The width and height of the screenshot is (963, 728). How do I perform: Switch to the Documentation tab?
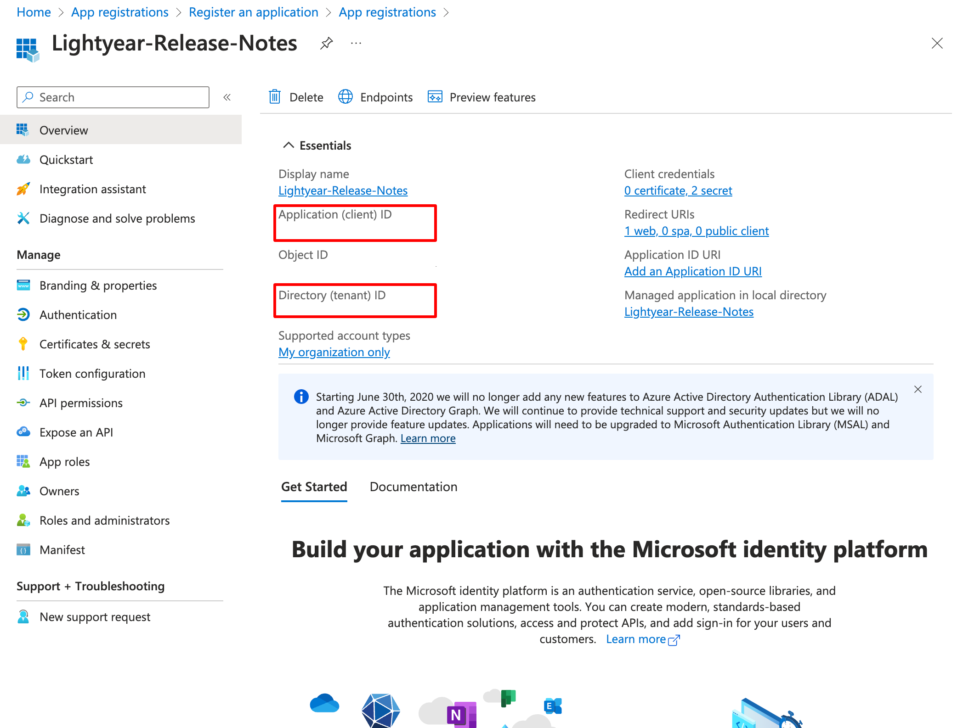pyautogui.click(x=414, y=487)
